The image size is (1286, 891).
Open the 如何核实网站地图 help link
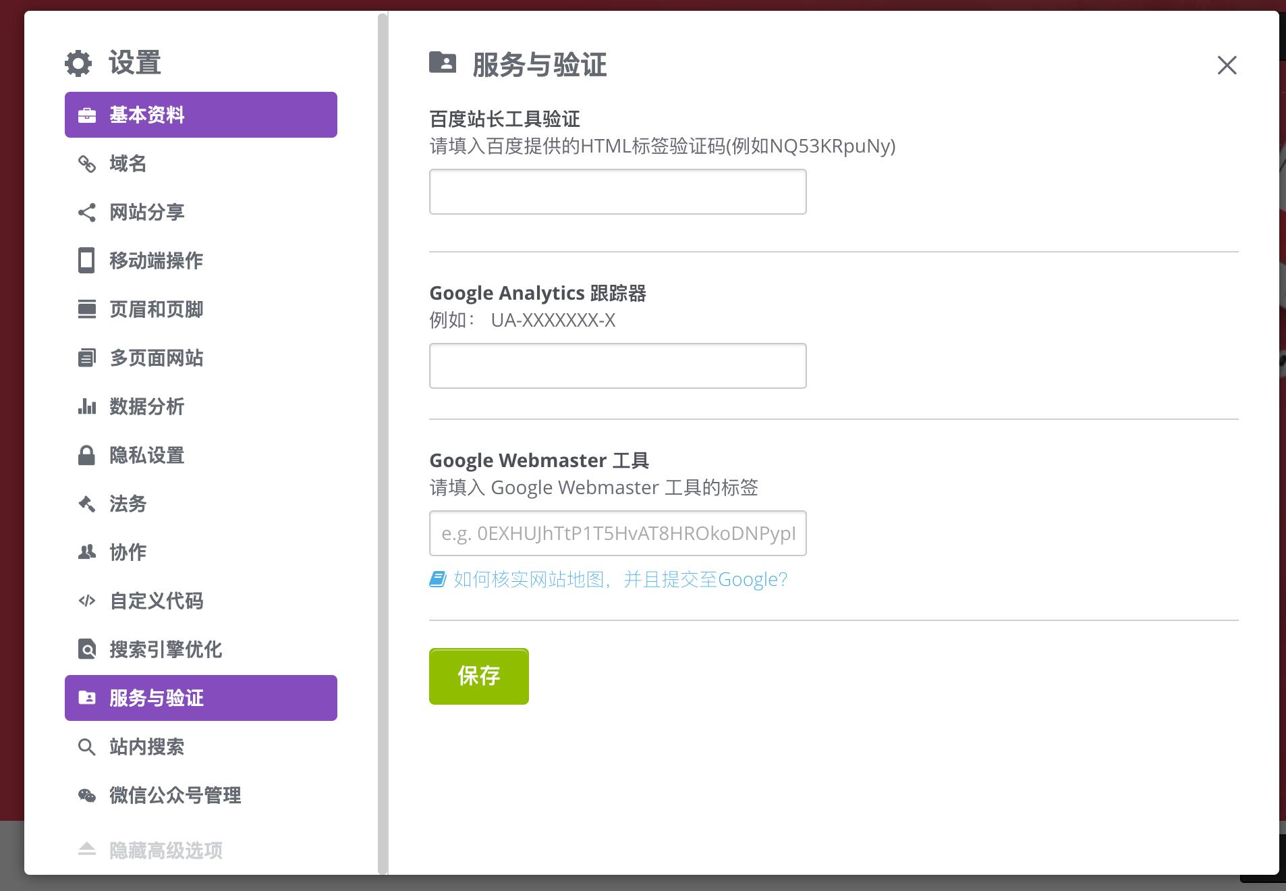[619, 579]
